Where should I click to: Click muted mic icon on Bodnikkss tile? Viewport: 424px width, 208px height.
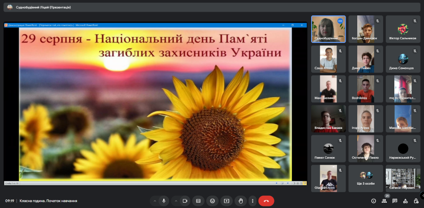(377, 81)
